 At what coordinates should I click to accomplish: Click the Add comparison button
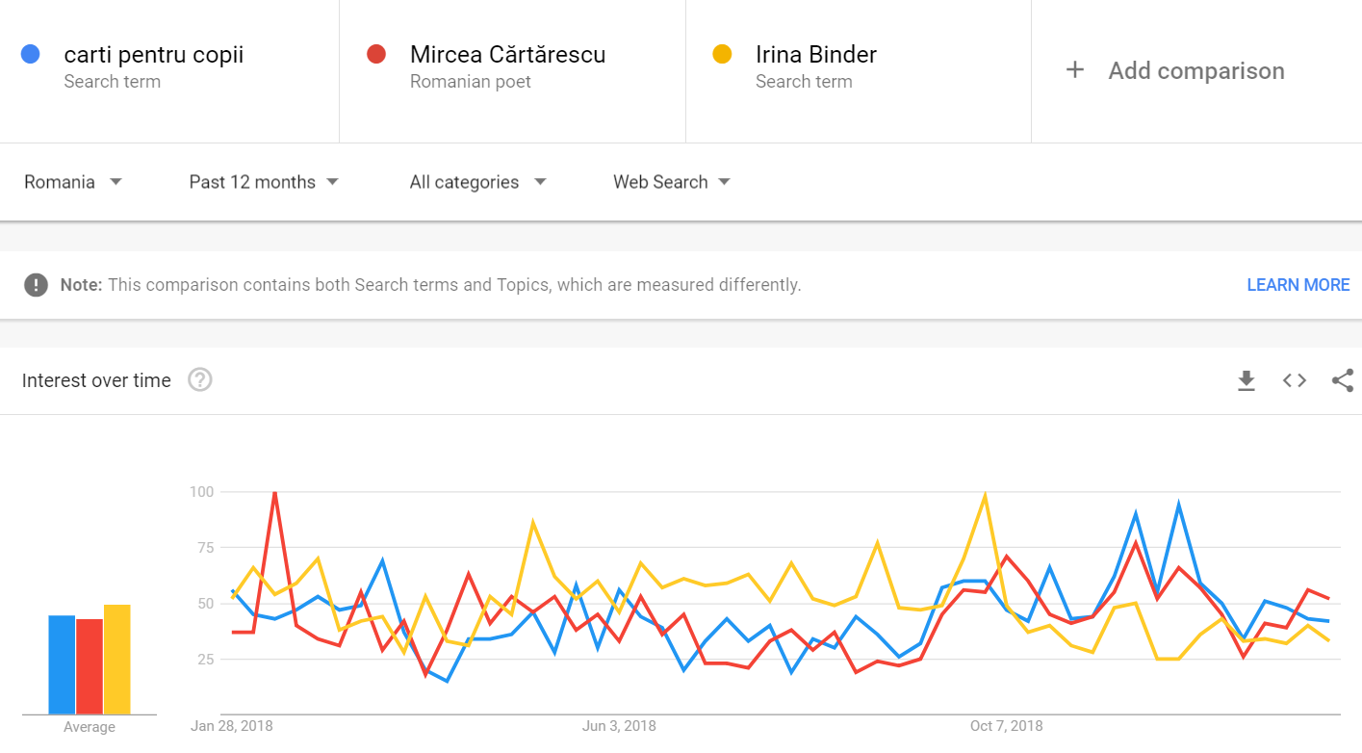(x=1195, y=70)
